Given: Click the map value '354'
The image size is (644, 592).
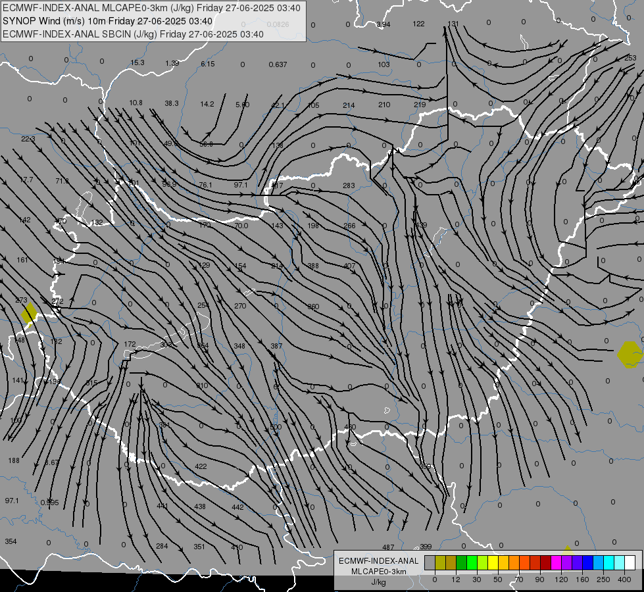Looking at the screenshot, I should [x=11, y=541].
